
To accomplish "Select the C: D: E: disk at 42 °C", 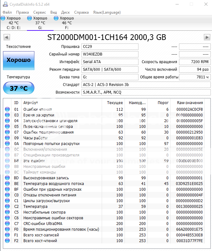I will (13, 23).
